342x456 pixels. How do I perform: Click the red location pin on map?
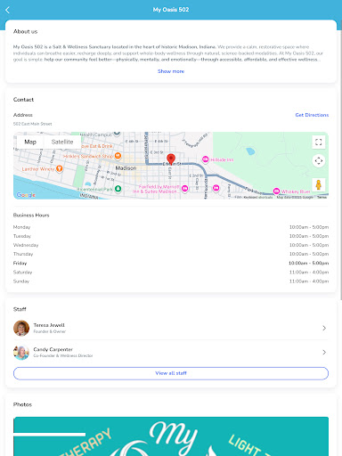click(171, 159)
